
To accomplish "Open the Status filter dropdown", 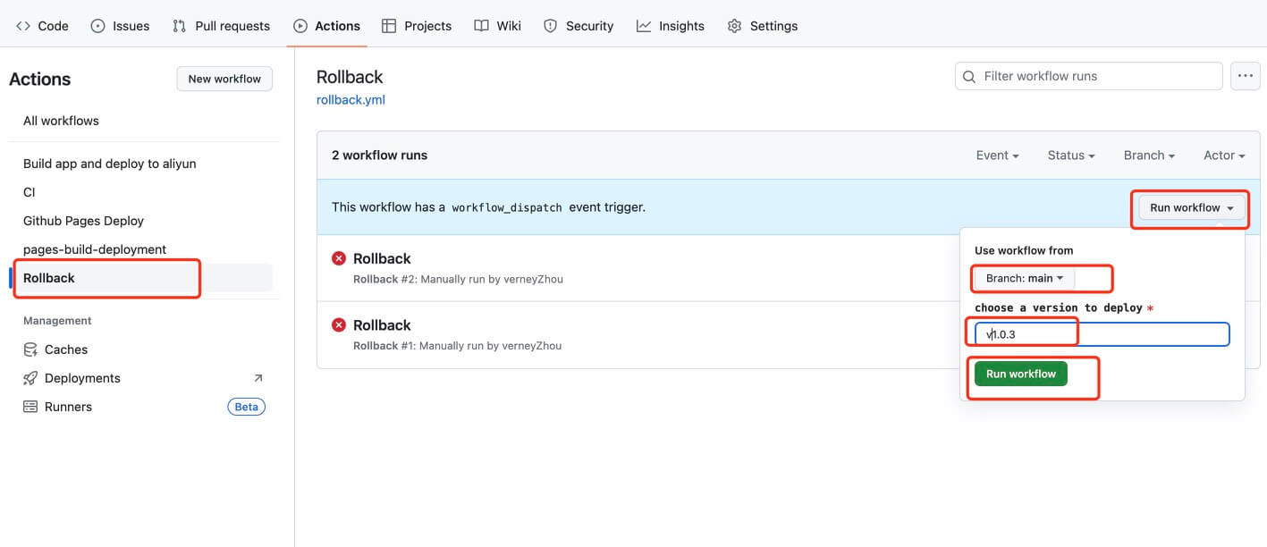I will pyautogui.click(x=1071, y=156).
